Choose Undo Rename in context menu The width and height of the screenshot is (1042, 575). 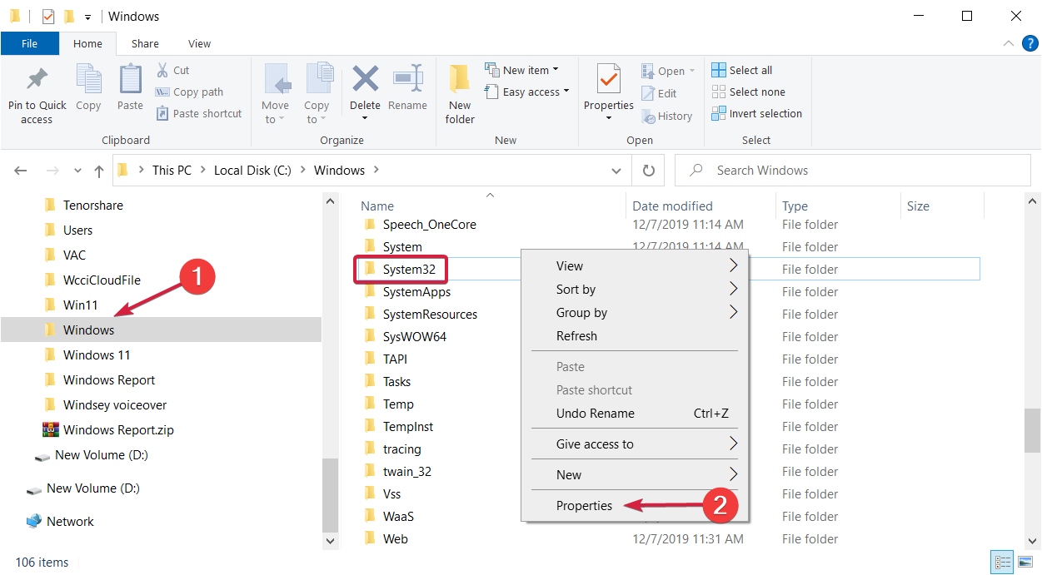(x=635, y=414)
